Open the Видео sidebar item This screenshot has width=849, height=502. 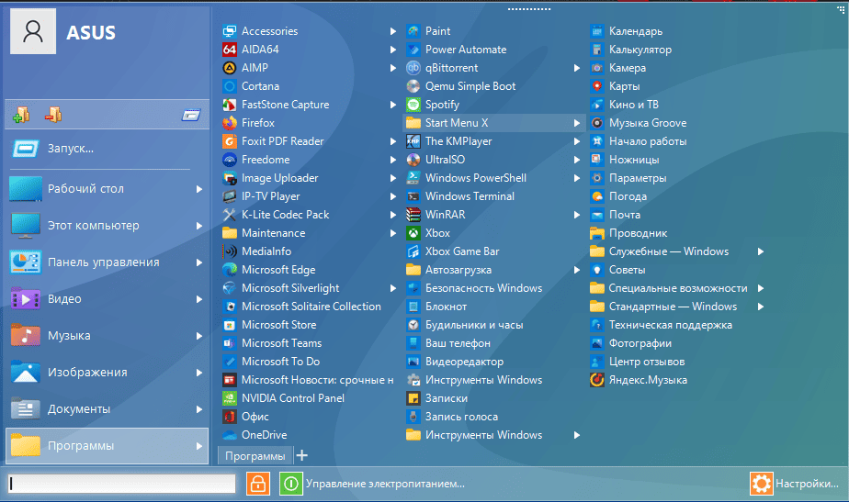click(108, 298)
